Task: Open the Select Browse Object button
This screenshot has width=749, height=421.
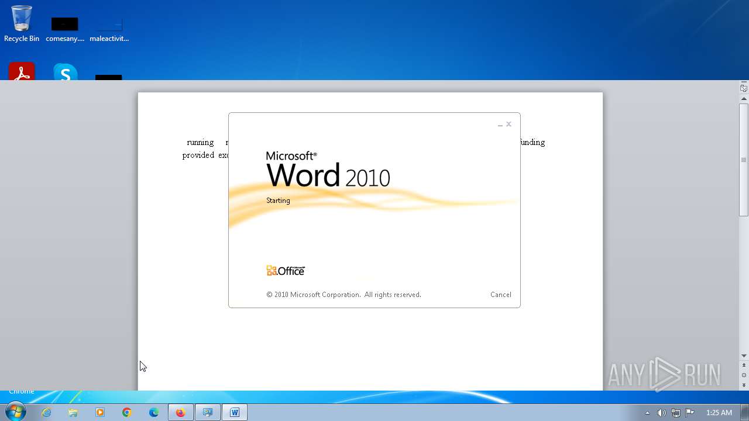Action: pyautogui.click(x=744, y=375)
